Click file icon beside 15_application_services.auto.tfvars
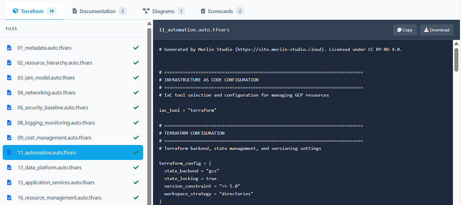 coord(9,182)
